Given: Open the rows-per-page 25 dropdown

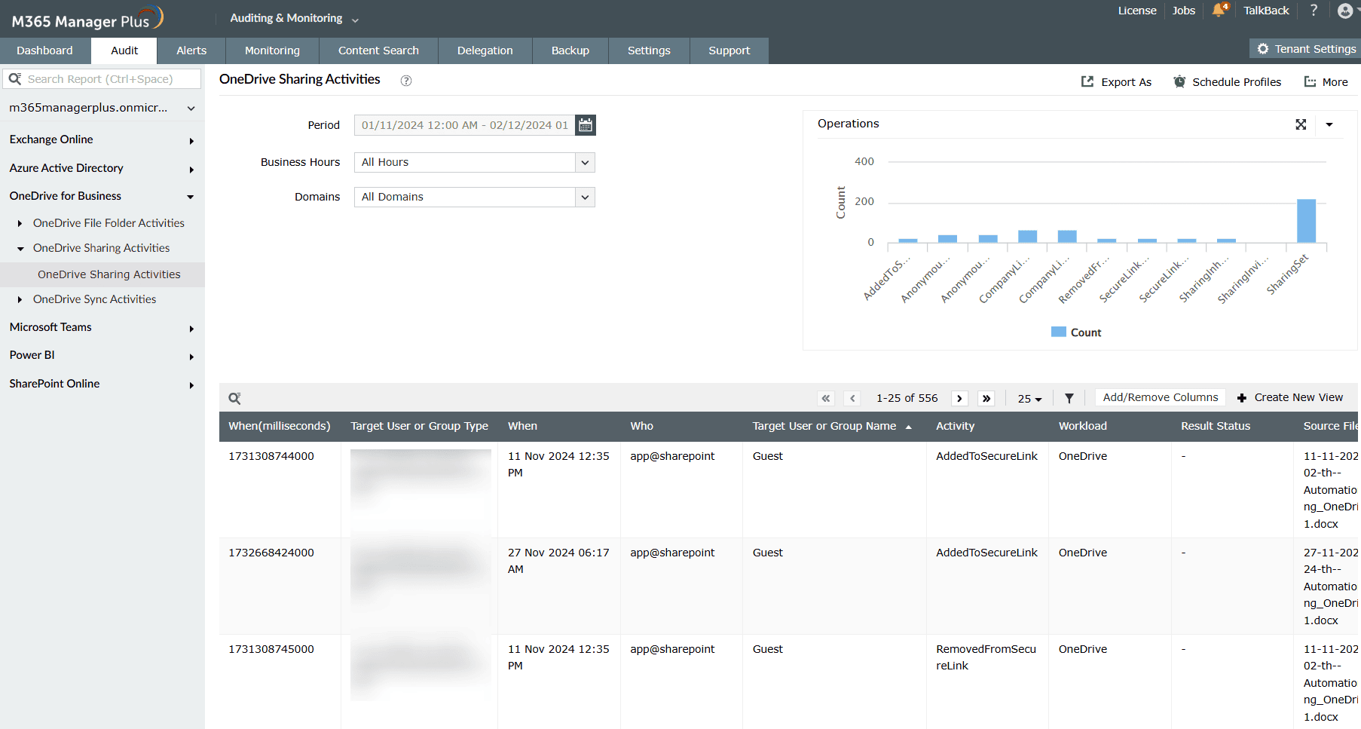Looking at the screenshot, I should pyautogui.click(x=1029, y=398).
